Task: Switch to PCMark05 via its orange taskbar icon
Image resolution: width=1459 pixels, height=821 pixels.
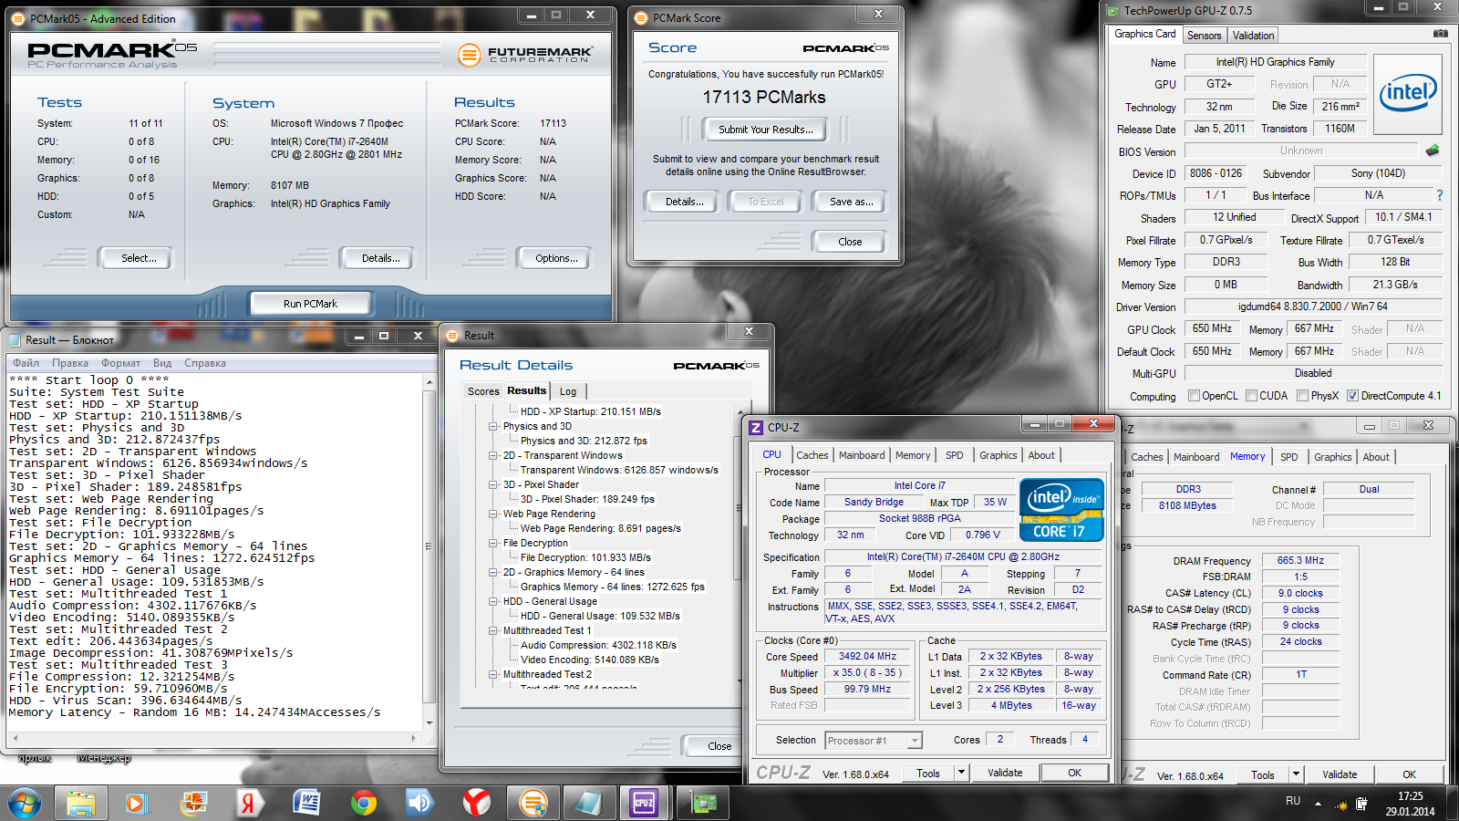Action: 533,803
